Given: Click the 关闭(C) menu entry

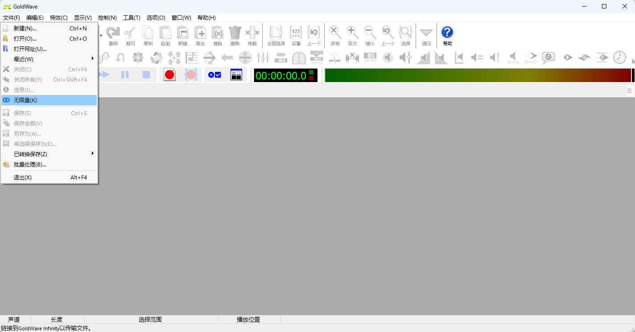Looking at the screenshot, I should [x=49, y=69].
